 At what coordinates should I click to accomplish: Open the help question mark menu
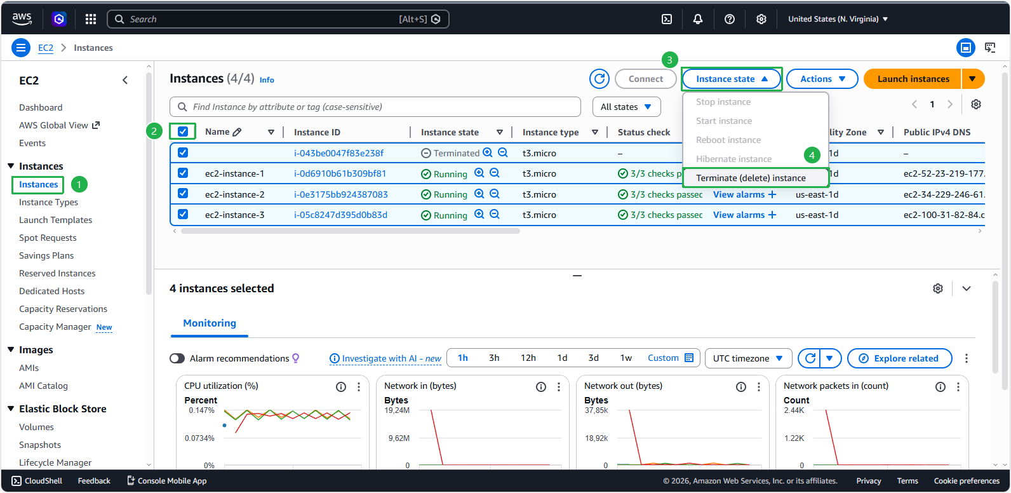point(730,19)
